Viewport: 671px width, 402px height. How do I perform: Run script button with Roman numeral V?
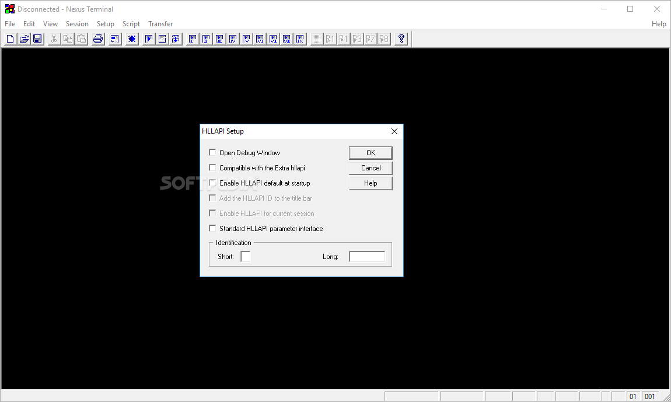[246, 39]
